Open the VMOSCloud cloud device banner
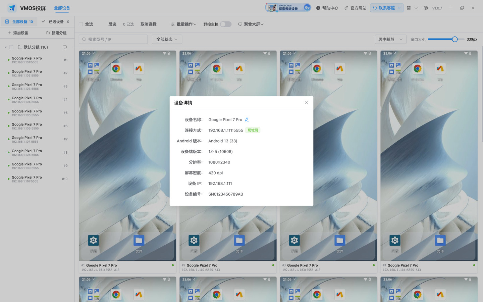The image size is (483, 302). [288, 8]
